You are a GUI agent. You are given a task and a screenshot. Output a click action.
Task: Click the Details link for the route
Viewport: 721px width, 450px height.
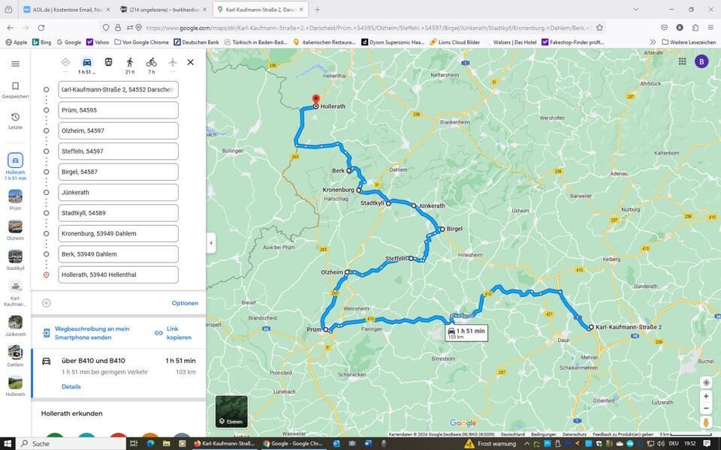(x=71, y=387)
